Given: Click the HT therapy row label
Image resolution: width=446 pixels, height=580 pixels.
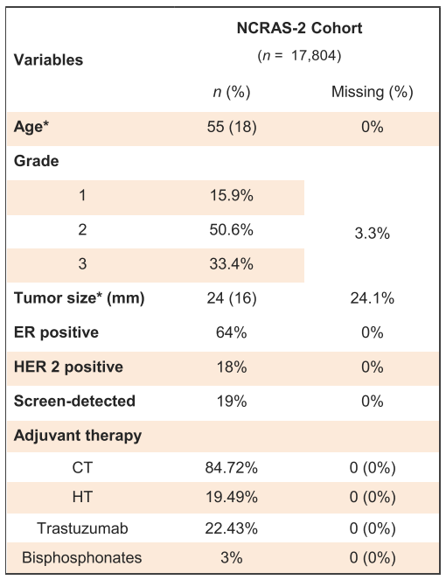Looking at the screenshot, I should click(82, 497).
